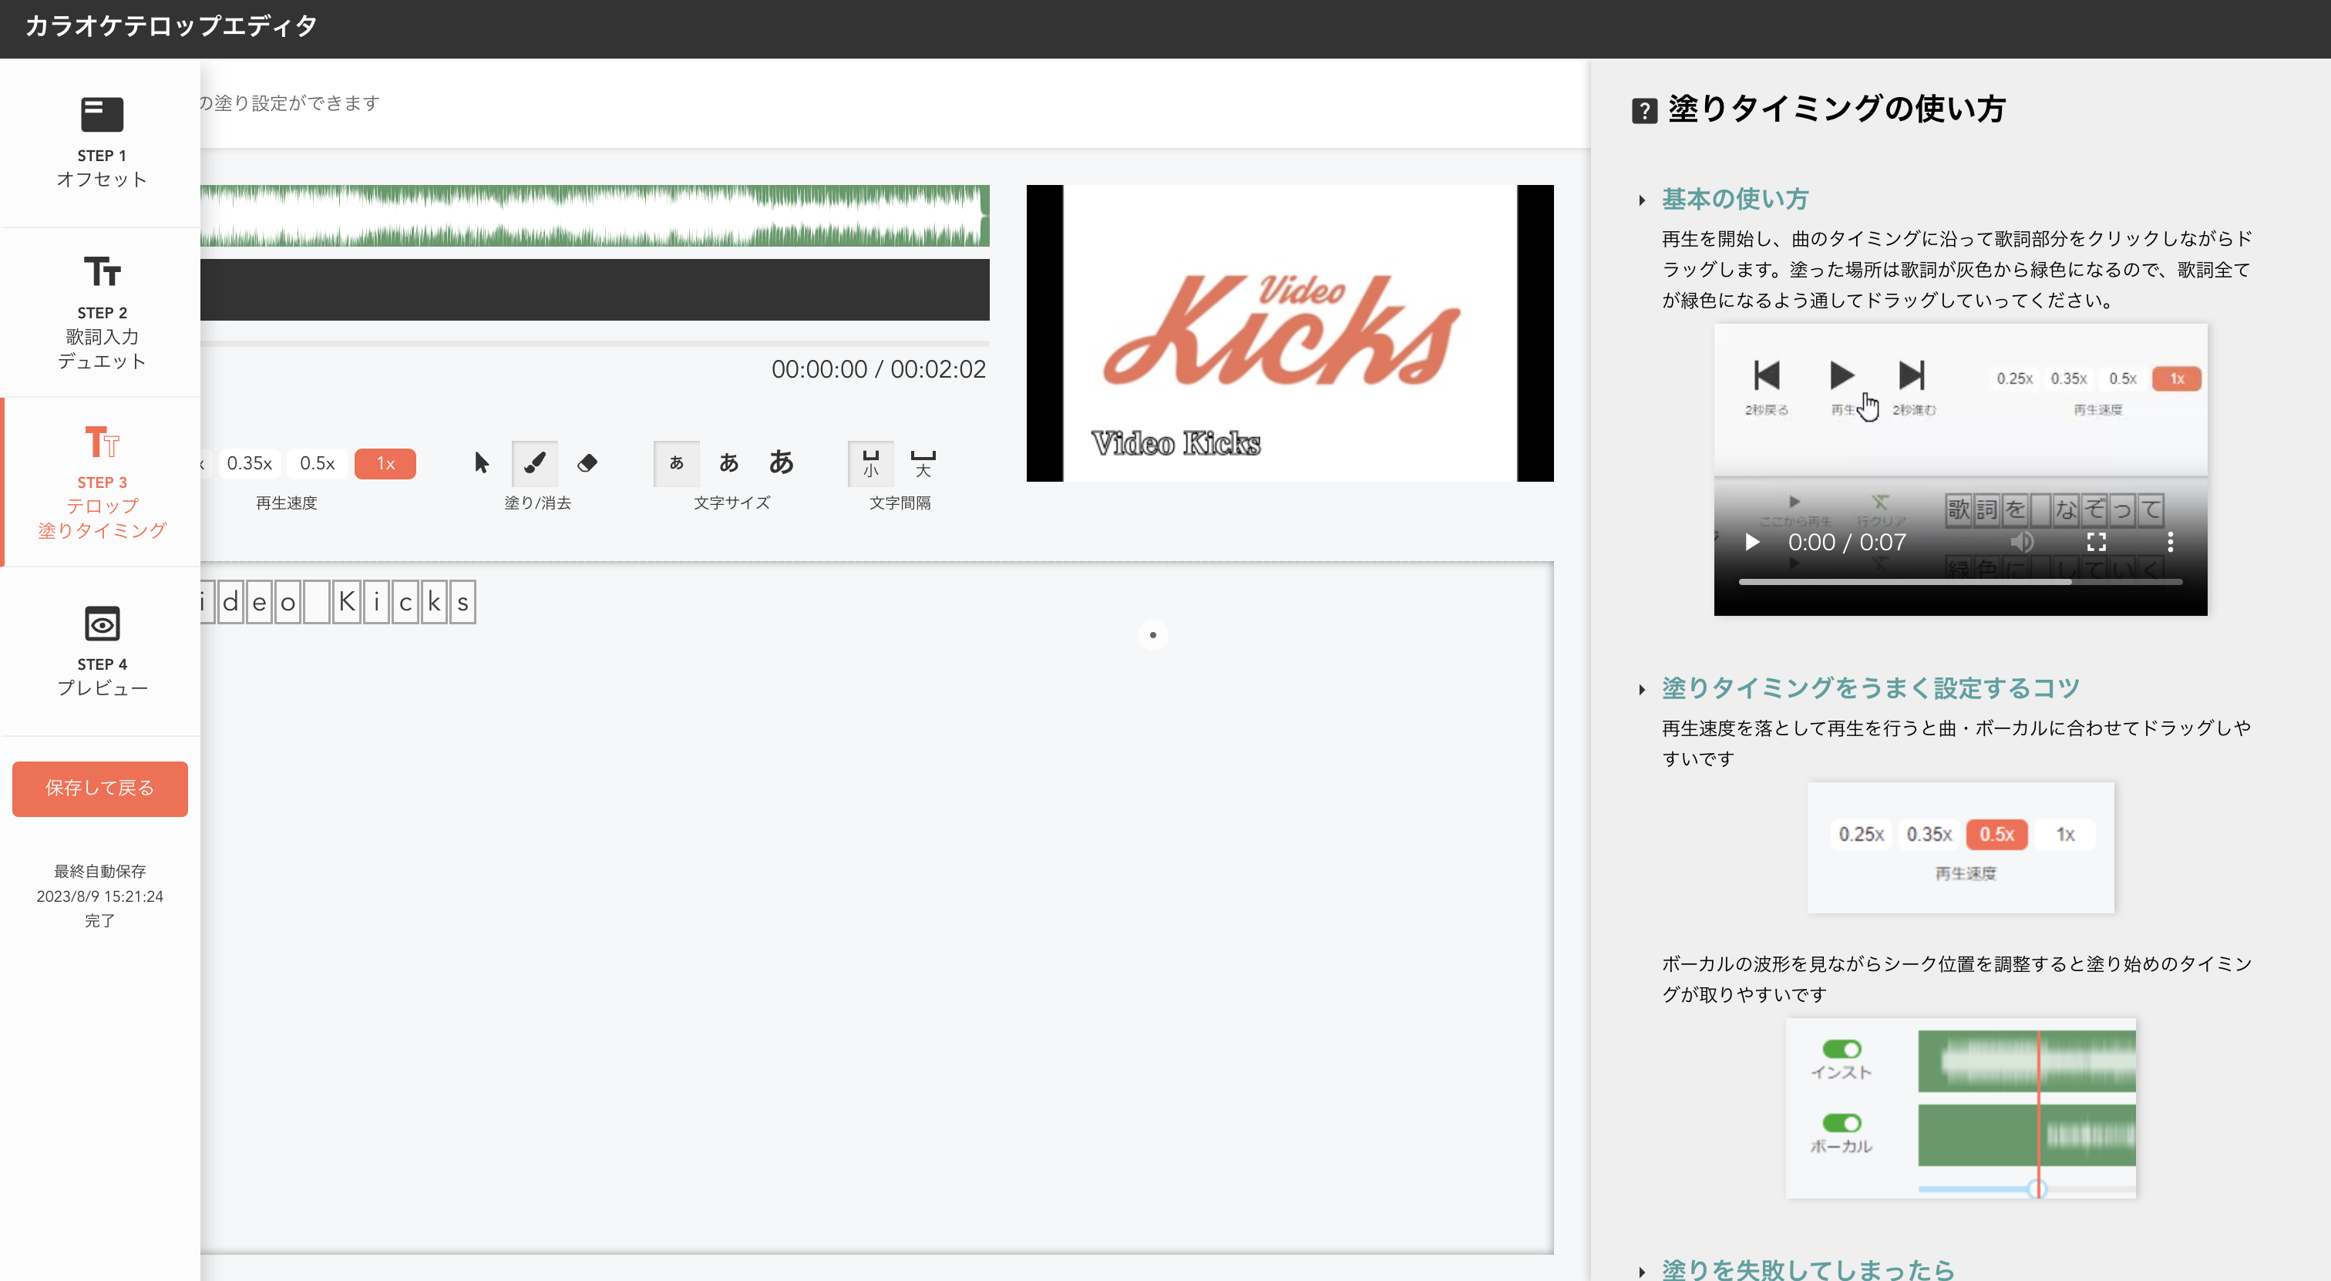Image resolution: width=2331 pixels, height=1281 pixels.
Task: Open STEP 2 歌詞入力 デュエット
Action: coord(100,312)
